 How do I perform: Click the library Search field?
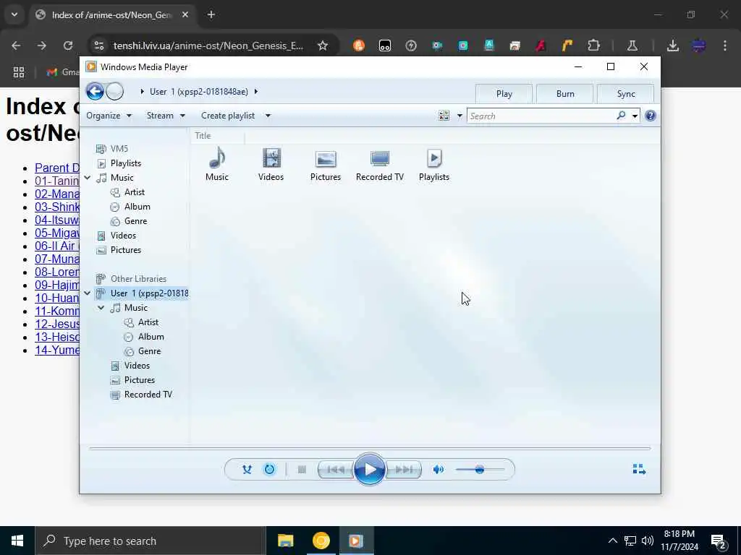coord(541,116)
